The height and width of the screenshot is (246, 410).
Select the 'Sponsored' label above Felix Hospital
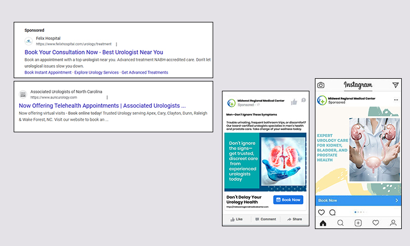point(34,30)
